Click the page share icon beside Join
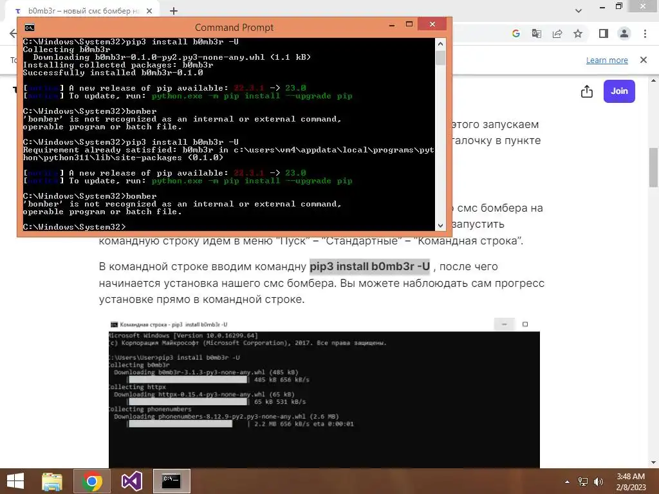Screen dimensions: 659x494 [587, 91]
